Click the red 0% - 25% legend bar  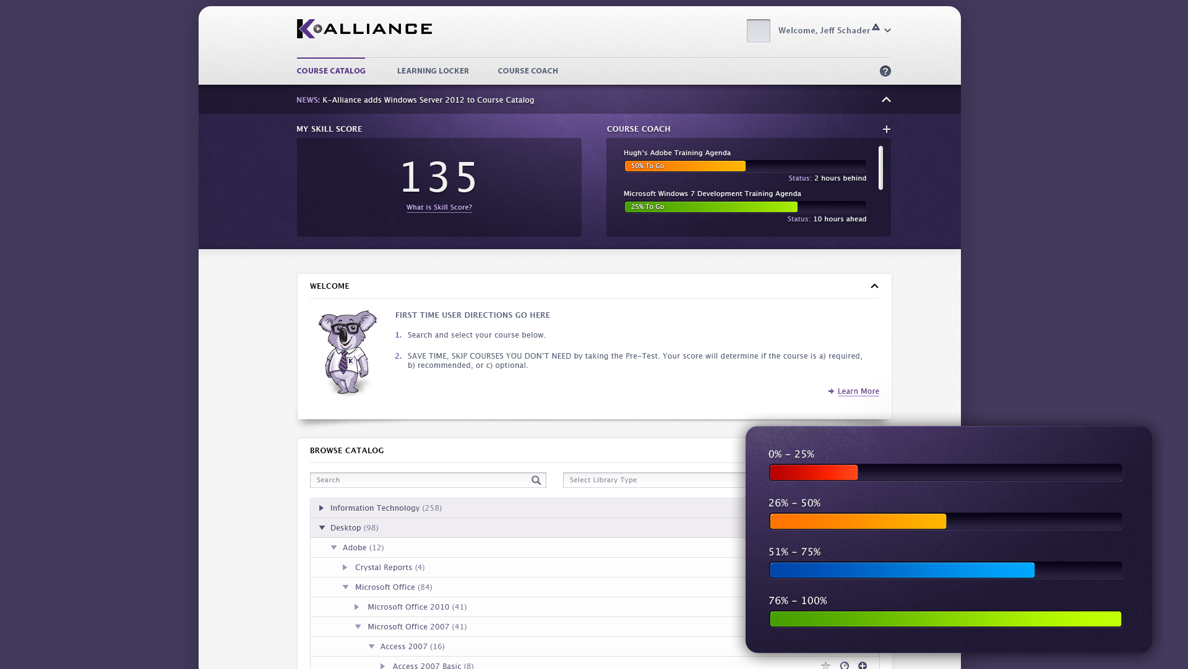point(814,473)
